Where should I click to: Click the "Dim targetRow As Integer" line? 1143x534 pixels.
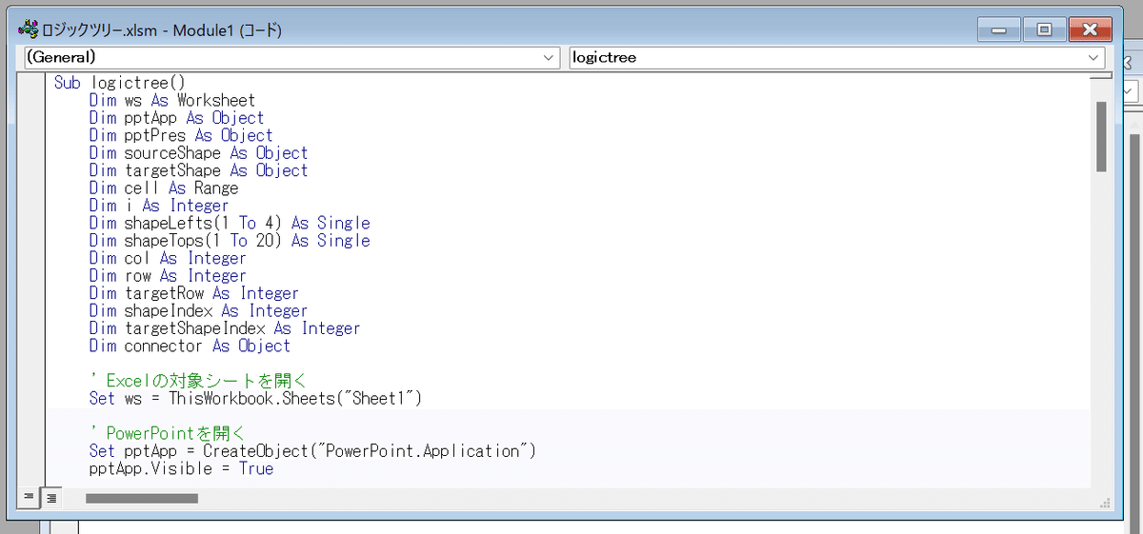tap(194, 293)
